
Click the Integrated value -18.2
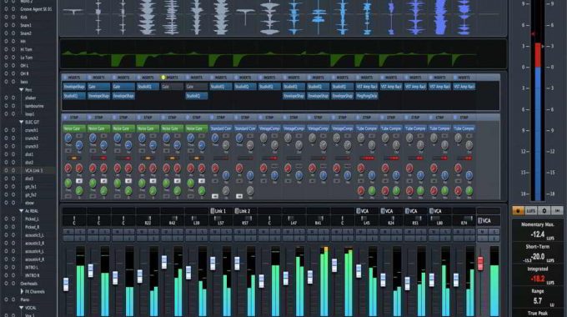pyautogui.click(x=537, y=279)
